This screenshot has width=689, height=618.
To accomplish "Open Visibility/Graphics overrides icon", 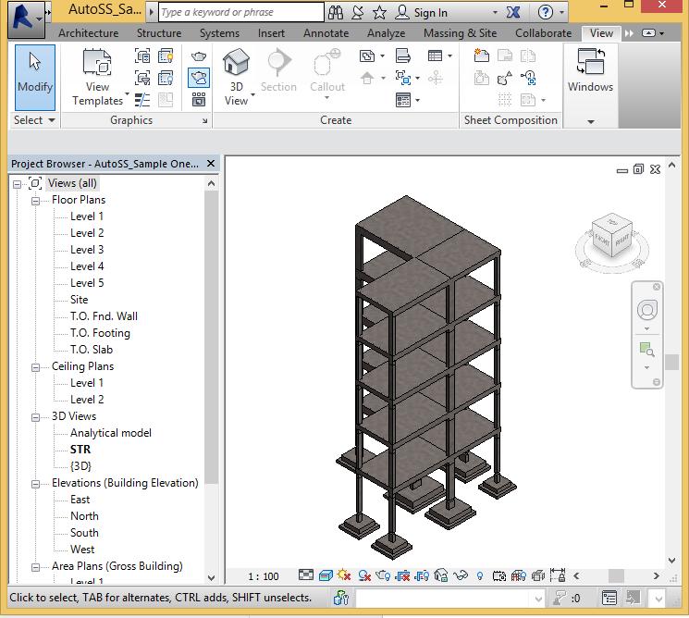I will point(142,56).
